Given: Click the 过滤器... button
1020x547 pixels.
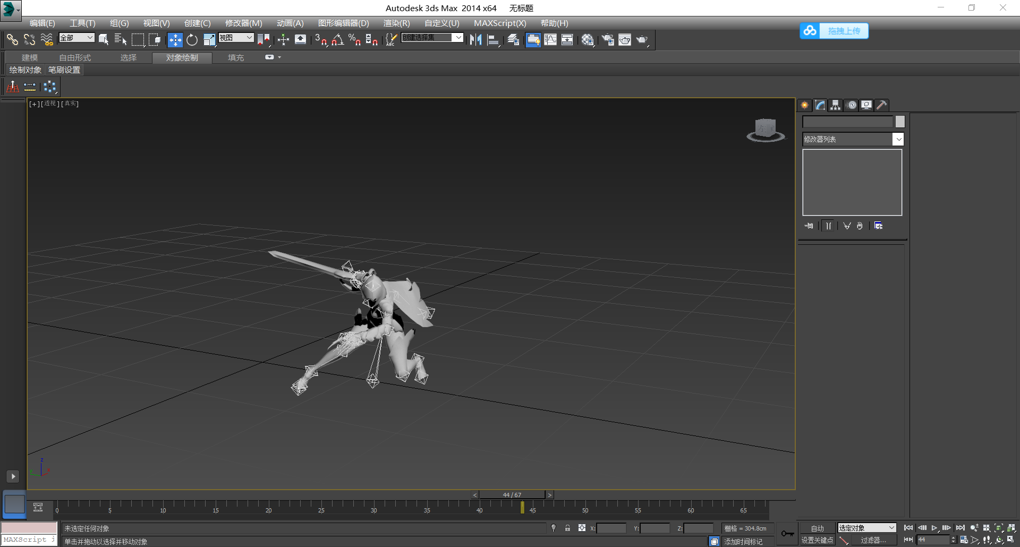Looking at the screenshot, I should (873, 540).
